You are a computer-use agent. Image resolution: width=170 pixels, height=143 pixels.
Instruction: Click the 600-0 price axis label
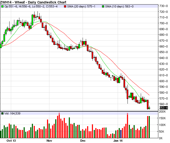(x=164, y=81)
